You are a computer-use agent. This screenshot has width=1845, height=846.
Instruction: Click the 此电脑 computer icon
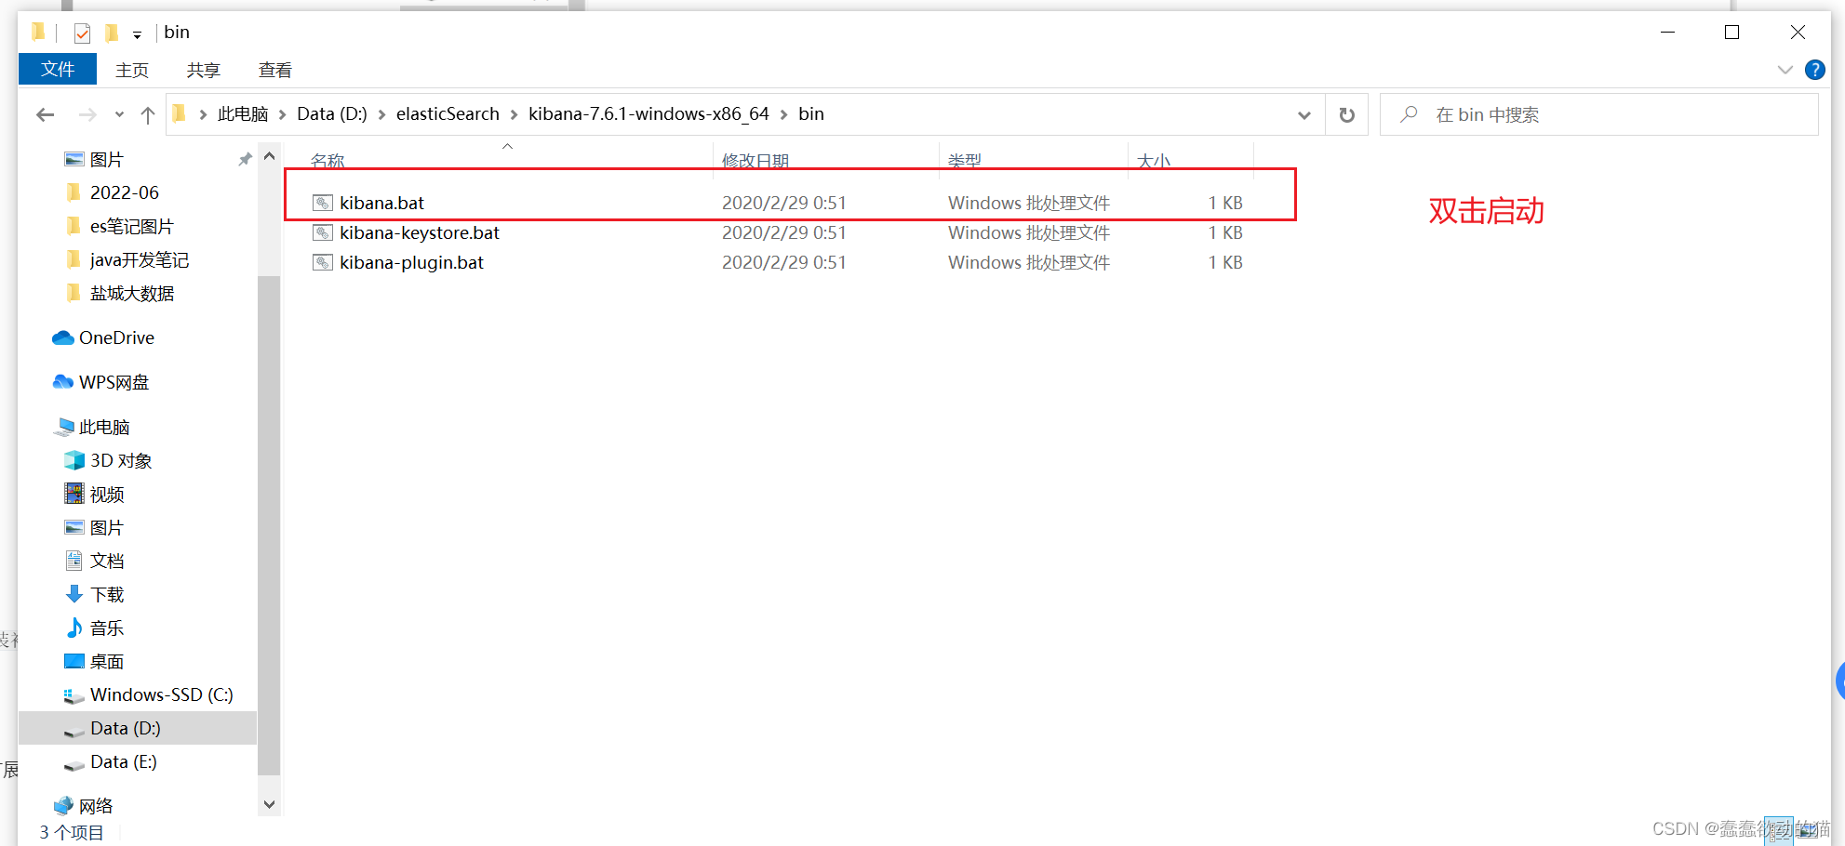[64, 427]
